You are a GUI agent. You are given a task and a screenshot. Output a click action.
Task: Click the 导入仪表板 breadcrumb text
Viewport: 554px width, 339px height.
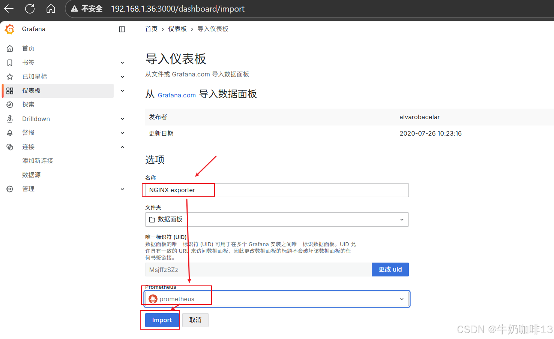pyautogui.click(x=213, y=29)
